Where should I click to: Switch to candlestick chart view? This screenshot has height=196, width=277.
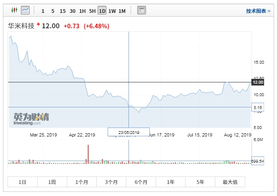tap(14, 10)
